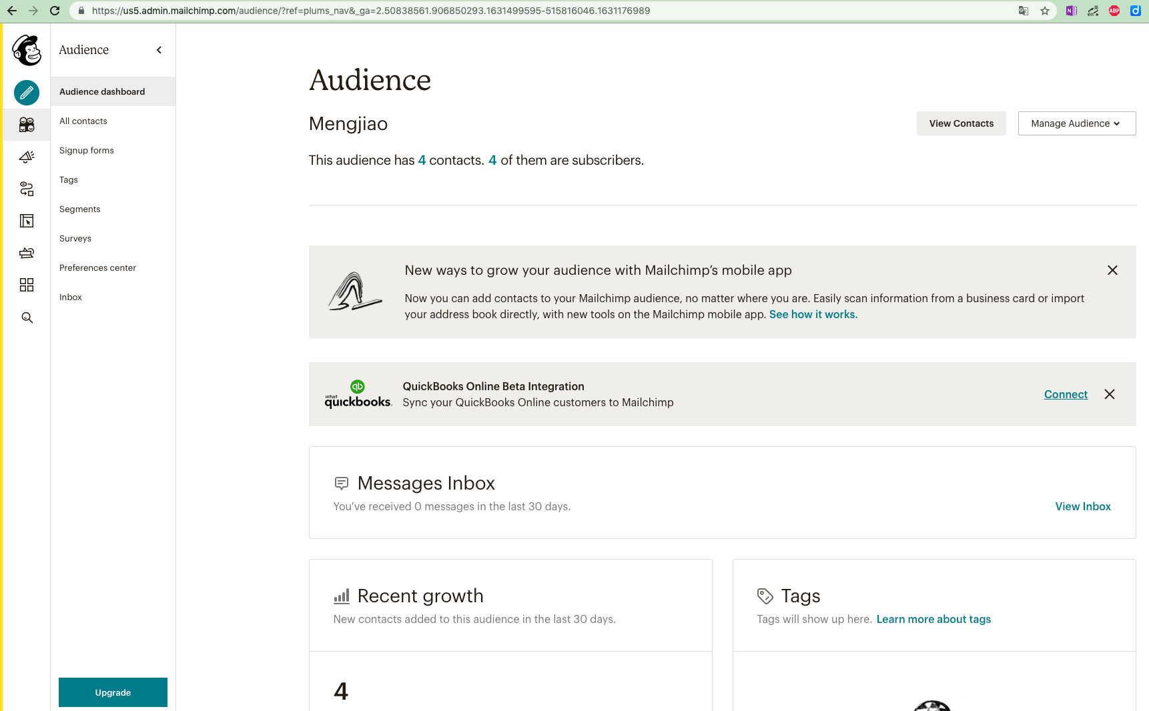Reload the page
The height and width of the screenshot is (711, 1149).
click(55, 11)
